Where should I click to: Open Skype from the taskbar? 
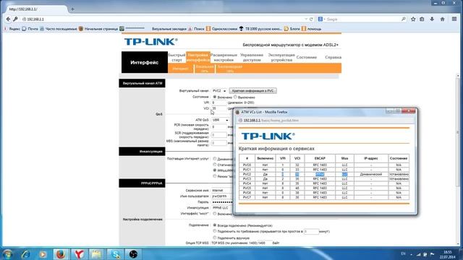click(115, 254)
